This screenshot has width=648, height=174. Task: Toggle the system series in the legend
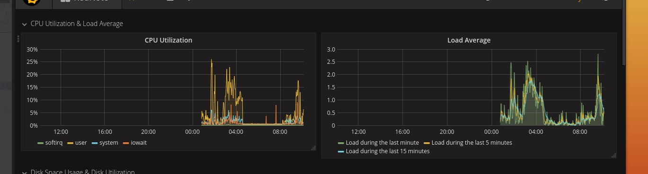[x=109, y=142]
